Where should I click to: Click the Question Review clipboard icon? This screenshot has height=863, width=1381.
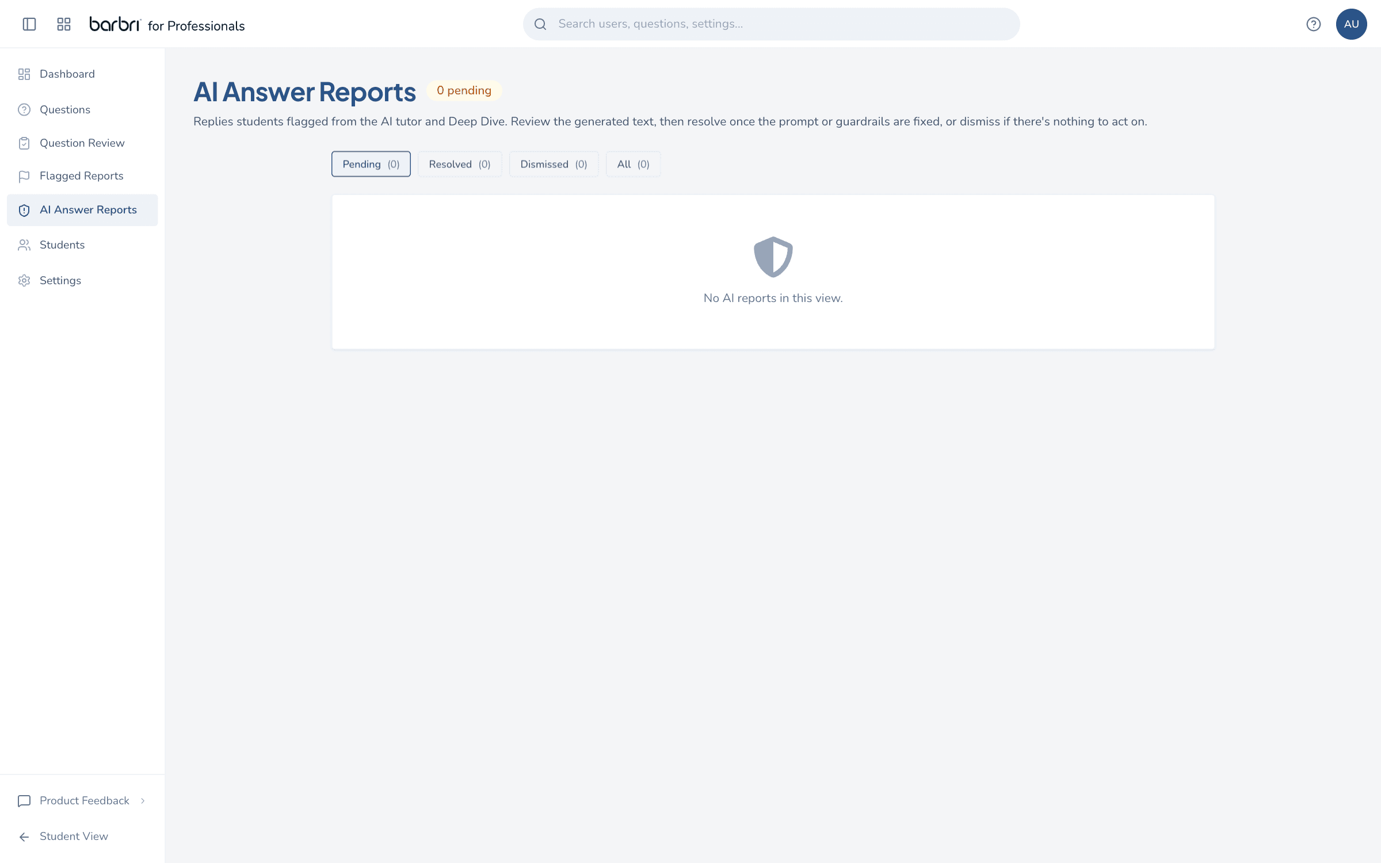click(x=24, y=143)
